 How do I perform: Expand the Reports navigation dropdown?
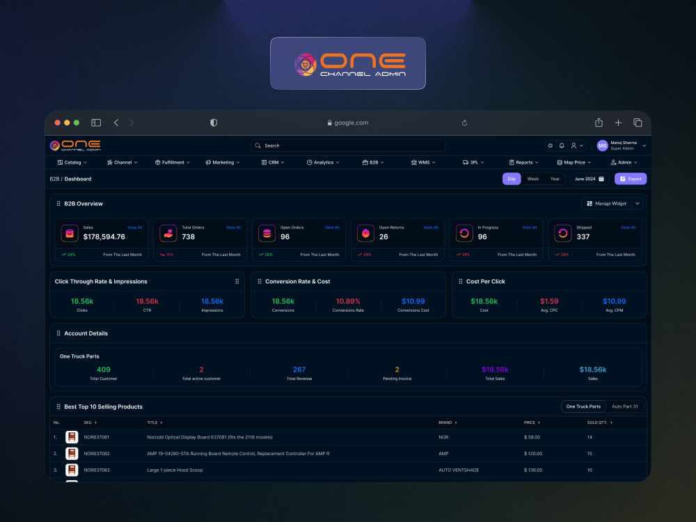(x=523, y=162)
